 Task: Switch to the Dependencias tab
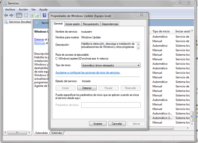(x=110, y=24)
